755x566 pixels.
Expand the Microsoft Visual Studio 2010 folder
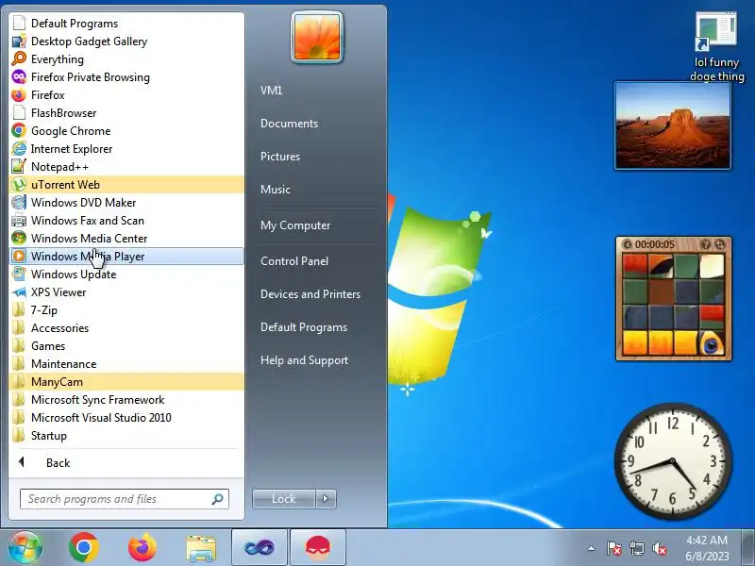coord(126,417)
